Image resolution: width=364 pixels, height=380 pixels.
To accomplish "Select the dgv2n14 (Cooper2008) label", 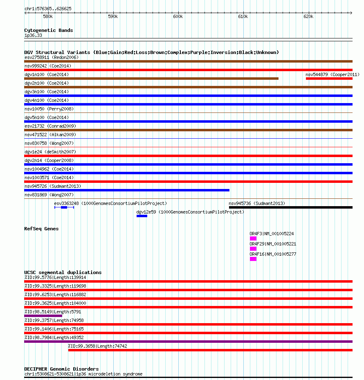I will click(49, 160).
